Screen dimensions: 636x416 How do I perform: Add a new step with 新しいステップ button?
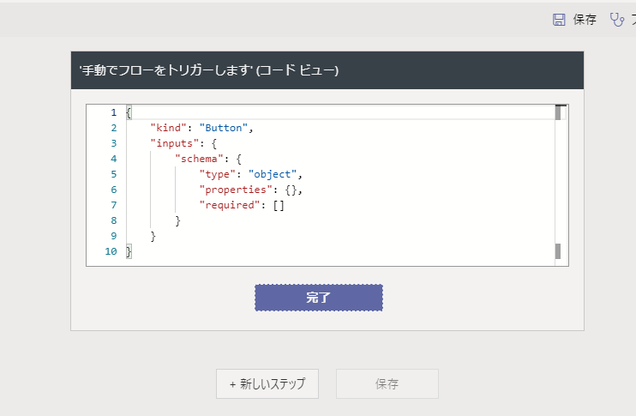pyautogui.click(x=267, y=383)
